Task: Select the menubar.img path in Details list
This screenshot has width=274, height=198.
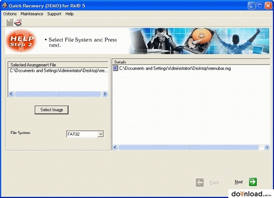Action: (x=175, y=68)
